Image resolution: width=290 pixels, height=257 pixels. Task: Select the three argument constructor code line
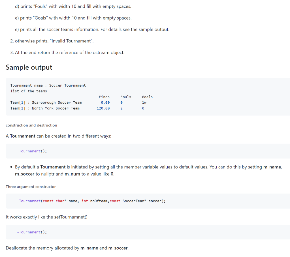point(92,201)
